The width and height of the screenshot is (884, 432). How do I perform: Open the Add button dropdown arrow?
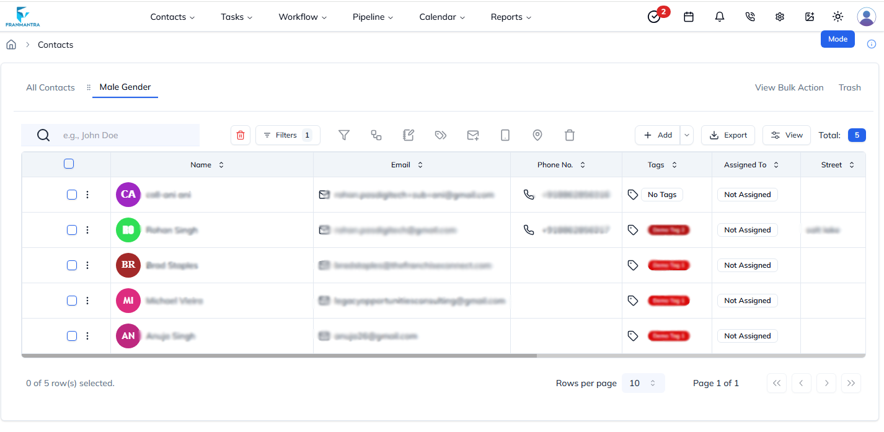[x=686, y=134]
